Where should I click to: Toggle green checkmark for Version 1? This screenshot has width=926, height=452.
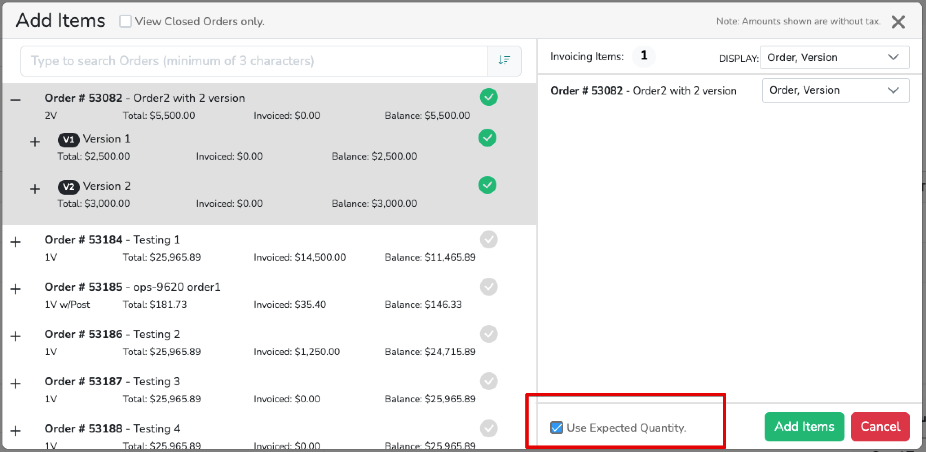coord(487,138)
